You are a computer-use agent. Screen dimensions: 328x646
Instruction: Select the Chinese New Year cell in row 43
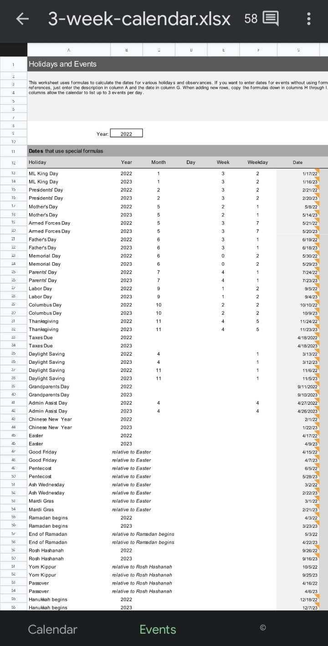[69, 419]
